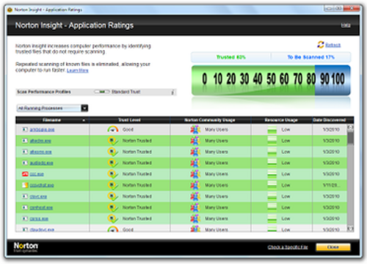This screenshot has height=264, width=367.
Task: Click the Norton Trusted badge in atieclxx.exe row
Action: pos(112,141)
